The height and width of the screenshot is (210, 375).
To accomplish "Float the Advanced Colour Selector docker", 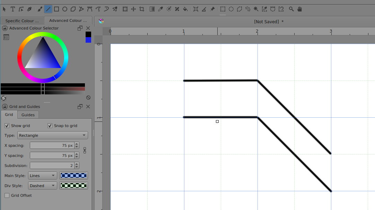I will pyautogui.click(x=80, y=28).
